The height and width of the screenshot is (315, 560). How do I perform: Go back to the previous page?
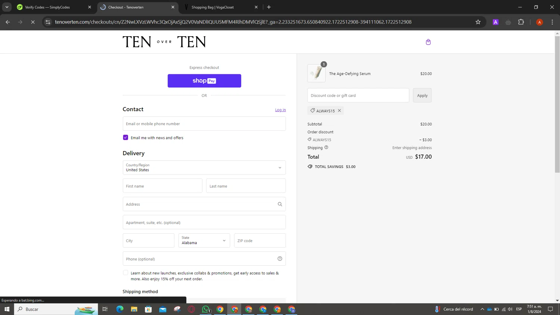8,22
